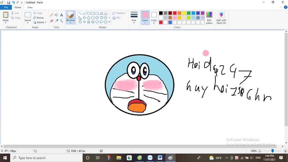The image size is (288, 162).
Task: Choose the Right arrow shape
Action: (97, 18)
